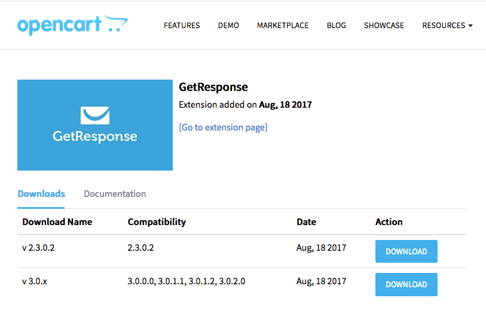486x310 pixels.
Task: Select the Downloads tab
Action: coord(41,194)
